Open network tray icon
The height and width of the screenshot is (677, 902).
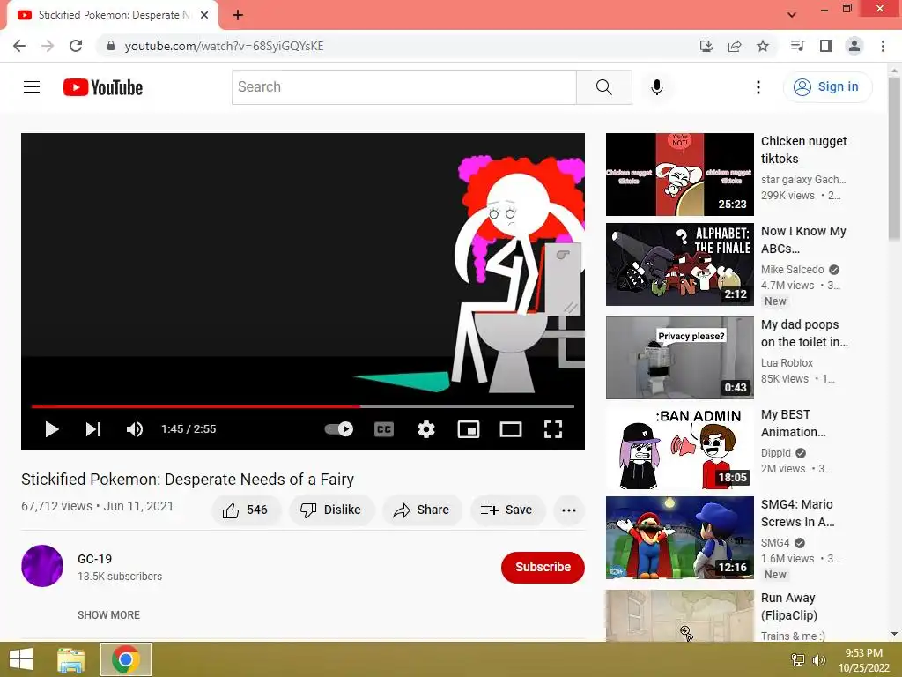pyautogui.click(x=798, y=659)
